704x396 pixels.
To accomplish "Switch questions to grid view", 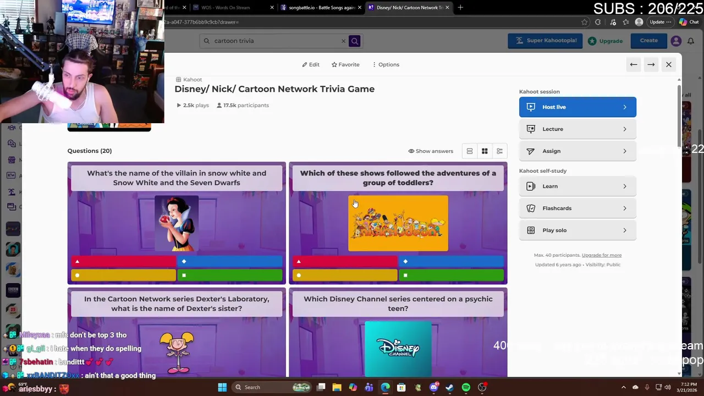I will click(485, 151).
